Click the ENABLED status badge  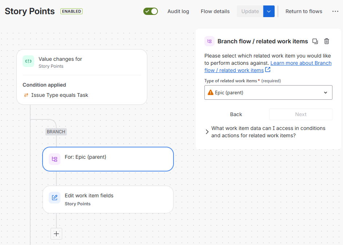(72, 11)
